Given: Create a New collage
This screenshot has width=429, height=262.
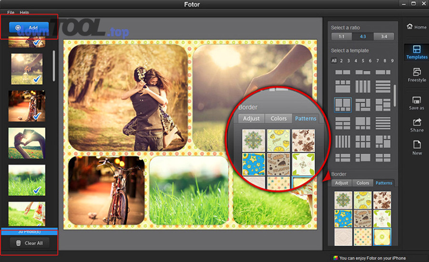Looking at the screenshot, I should pos(417,148).
